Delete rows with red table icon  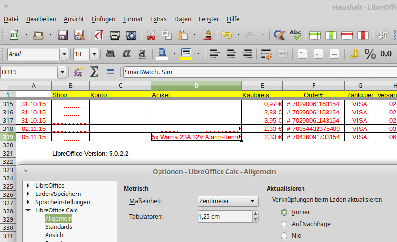point(347,35)
